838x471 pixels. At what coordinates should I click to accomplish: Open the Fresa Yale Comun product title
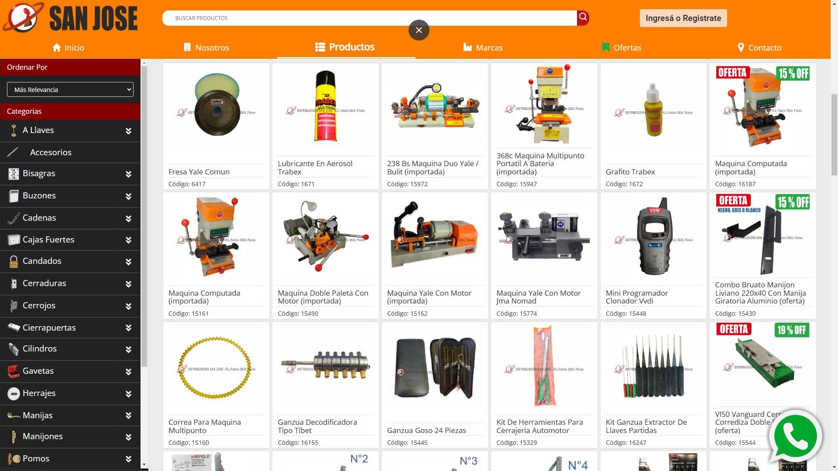199,172
